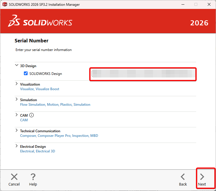
Task: Minimize the Installation Manager window
Action: [x=183, y=4]
